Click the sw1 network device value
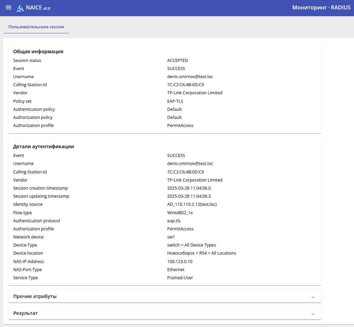This screenshot has width=354, height=327. click(171, 237)
